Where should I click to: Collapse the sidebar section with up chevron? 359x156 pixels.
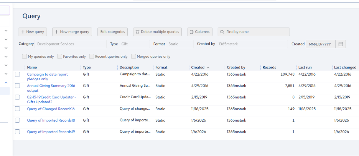(x=6, y=83)
